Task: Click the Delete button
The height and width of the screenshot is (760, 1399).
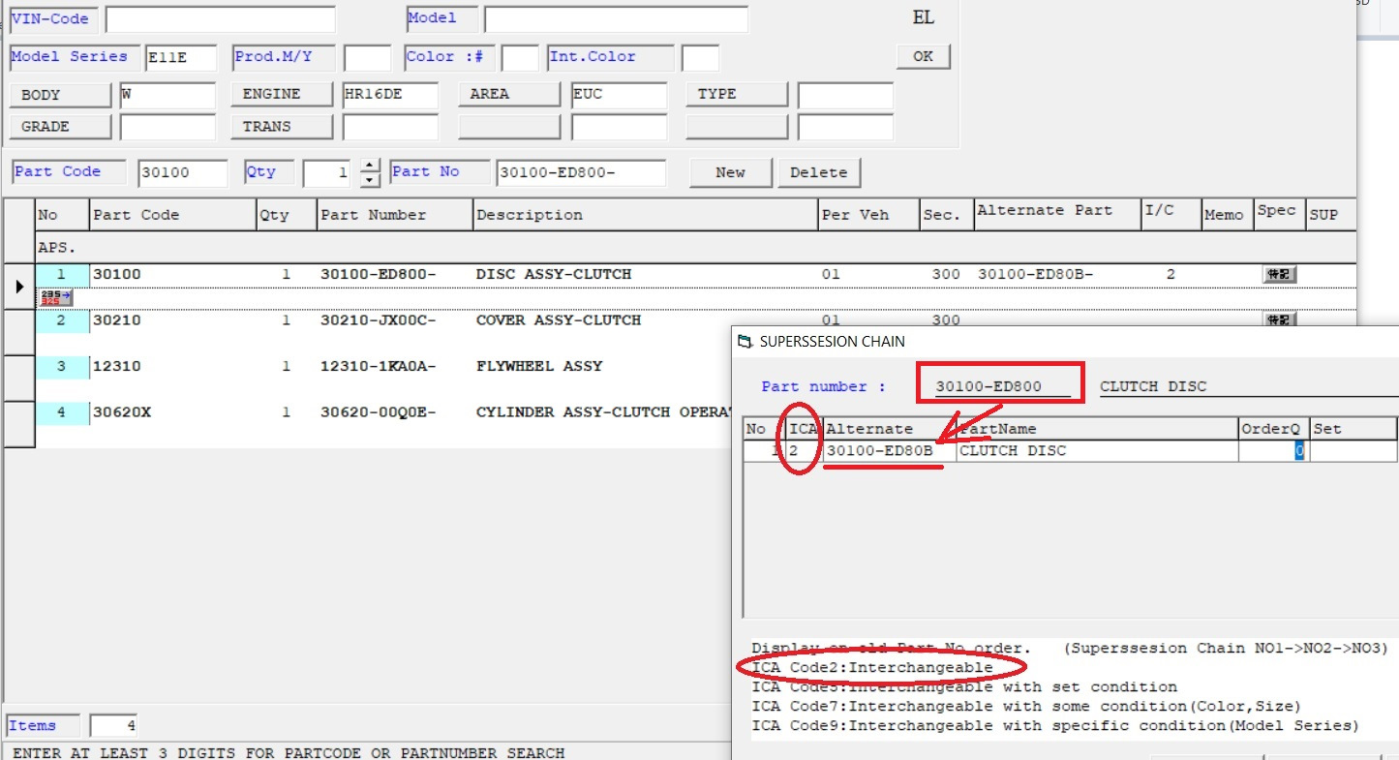Action: [818, 172]
